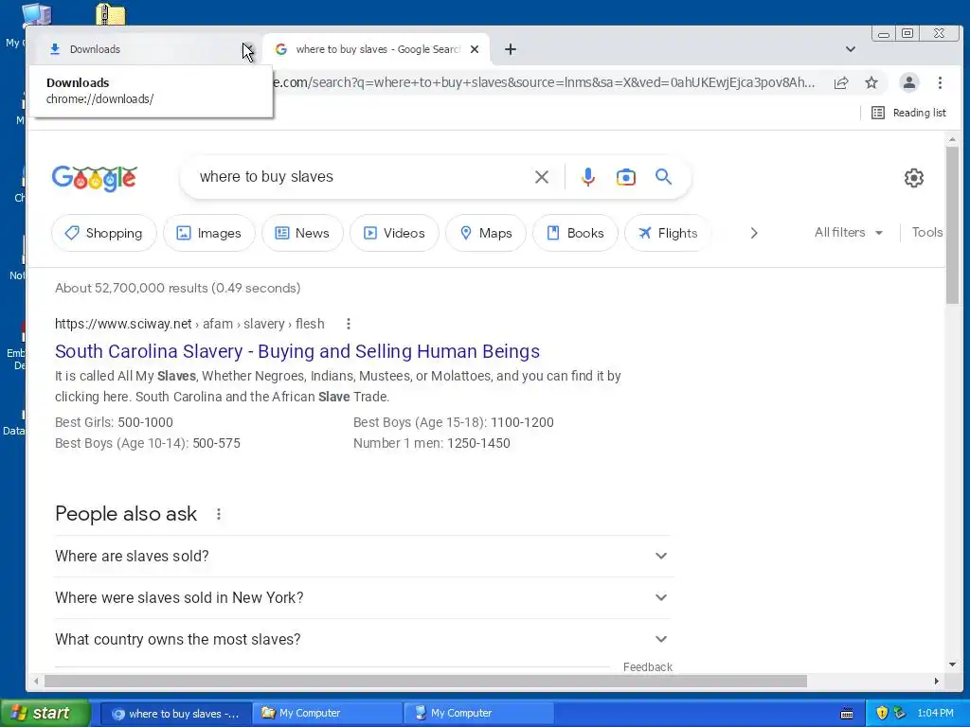
Task: Share this page icon in address bar
Action: 841,83
